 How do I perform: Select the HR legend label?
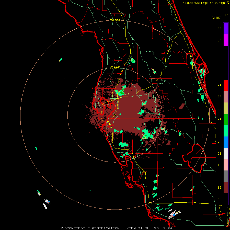219,120
